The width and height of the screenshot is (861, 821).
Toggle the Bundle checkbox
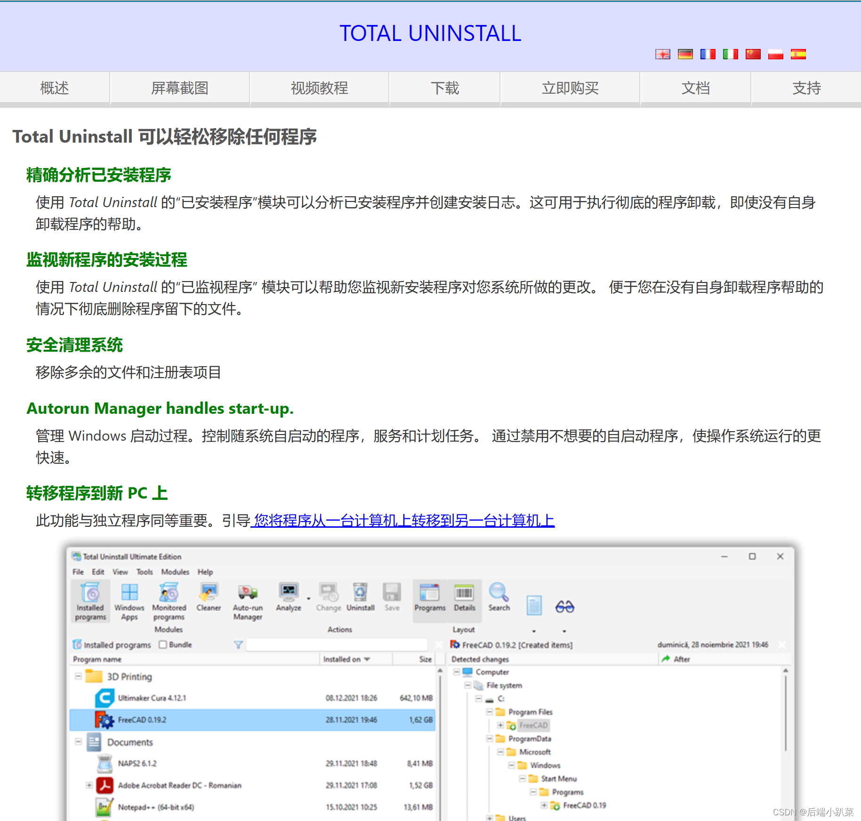(163, 644)
